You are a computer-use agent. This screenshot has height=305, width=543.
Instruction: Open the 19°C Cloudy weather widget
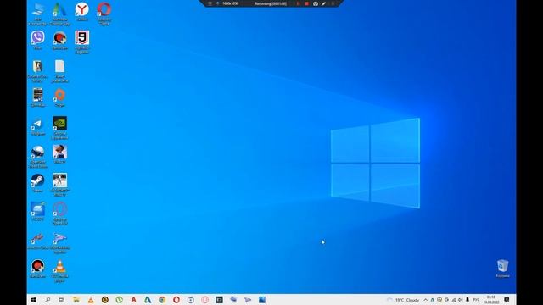pos(403,300)
